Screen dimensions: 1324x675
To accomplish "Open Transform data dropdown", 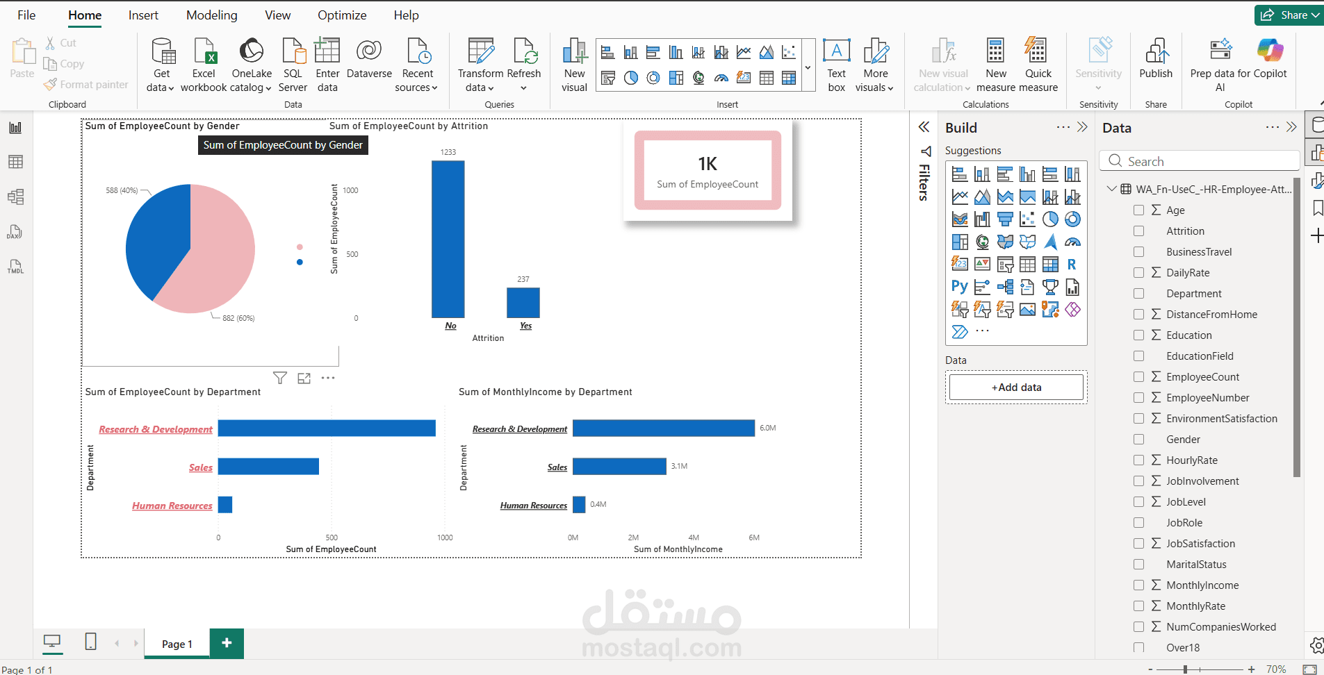I will 480,65.
